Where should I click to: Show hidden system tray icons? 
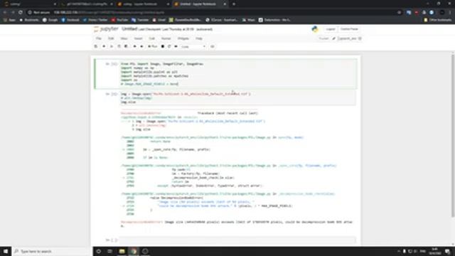tap(398, 251)
